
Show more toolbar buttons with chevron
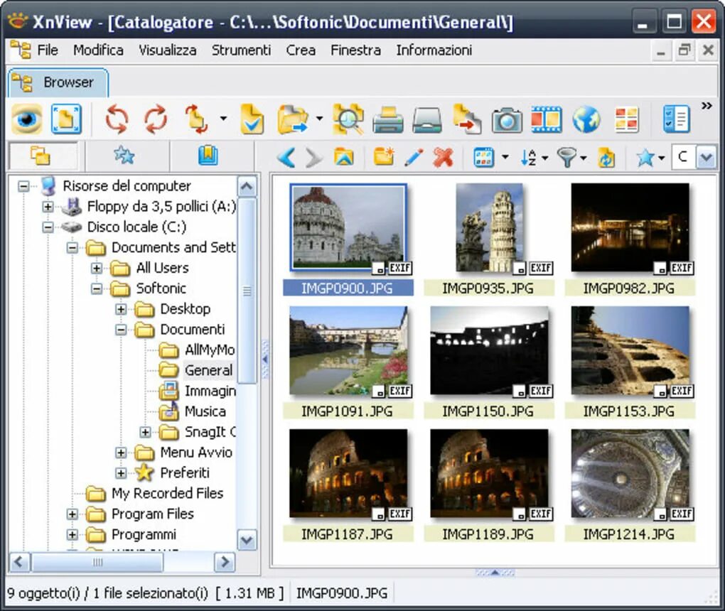pos(707,106)
